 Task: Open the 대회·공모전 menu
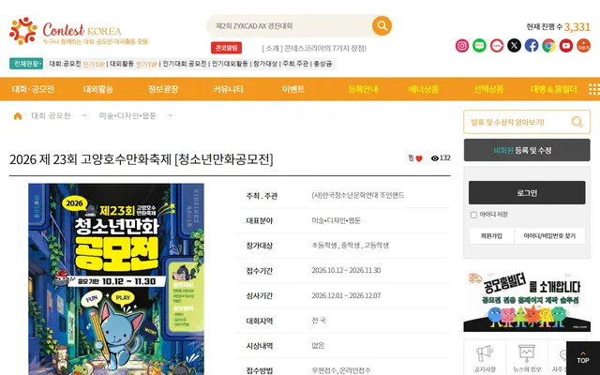pos(33,89)
